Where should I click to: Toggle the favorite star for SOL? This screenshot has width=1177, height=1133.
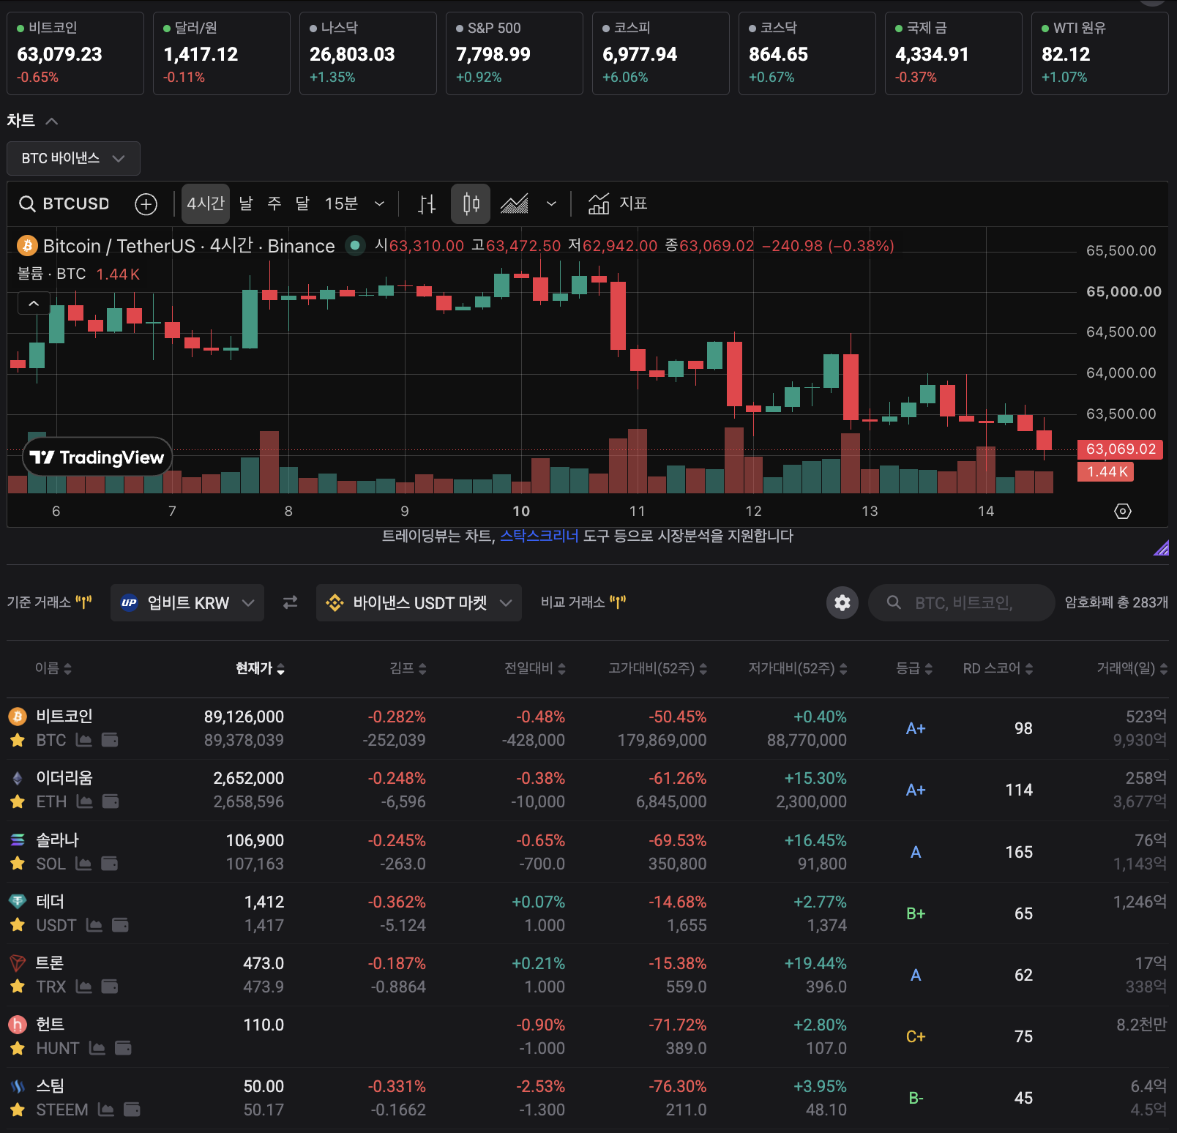18,864
